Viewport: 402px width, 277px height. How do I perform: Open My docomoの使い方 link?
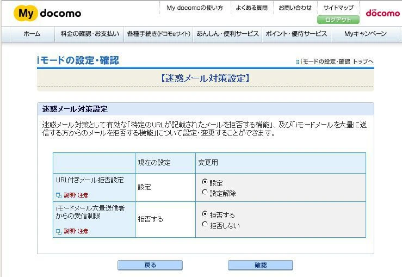click(195, 8)
